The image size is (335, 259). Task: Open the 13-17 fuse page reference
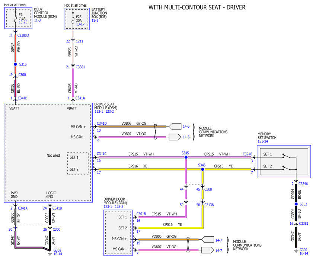pos(80,24)
